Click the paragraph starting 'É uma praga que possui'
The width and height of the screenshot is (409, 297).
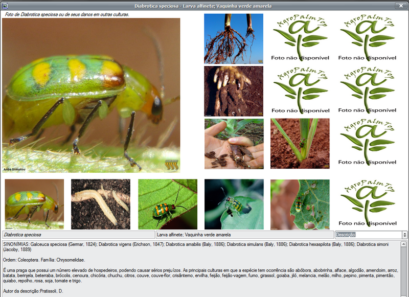[200, 276]
